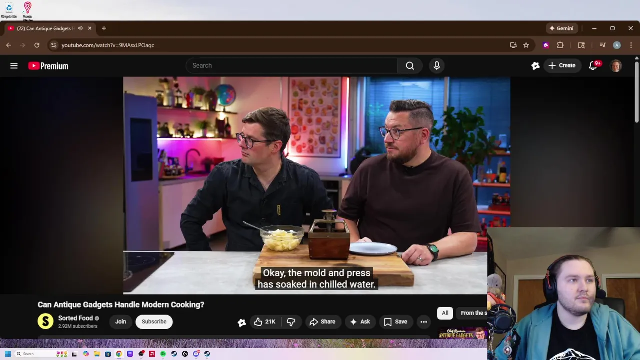This screenshot has width=640, height=360.
Task: Install app icon in address bar
Action: (513, 45)
